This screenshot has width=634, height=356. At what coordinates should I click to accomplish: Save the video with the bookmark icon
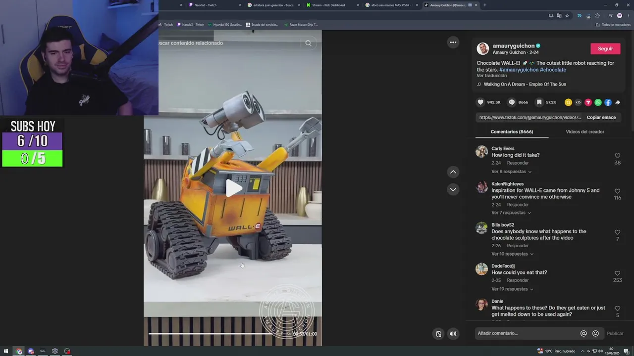point(539,102)
